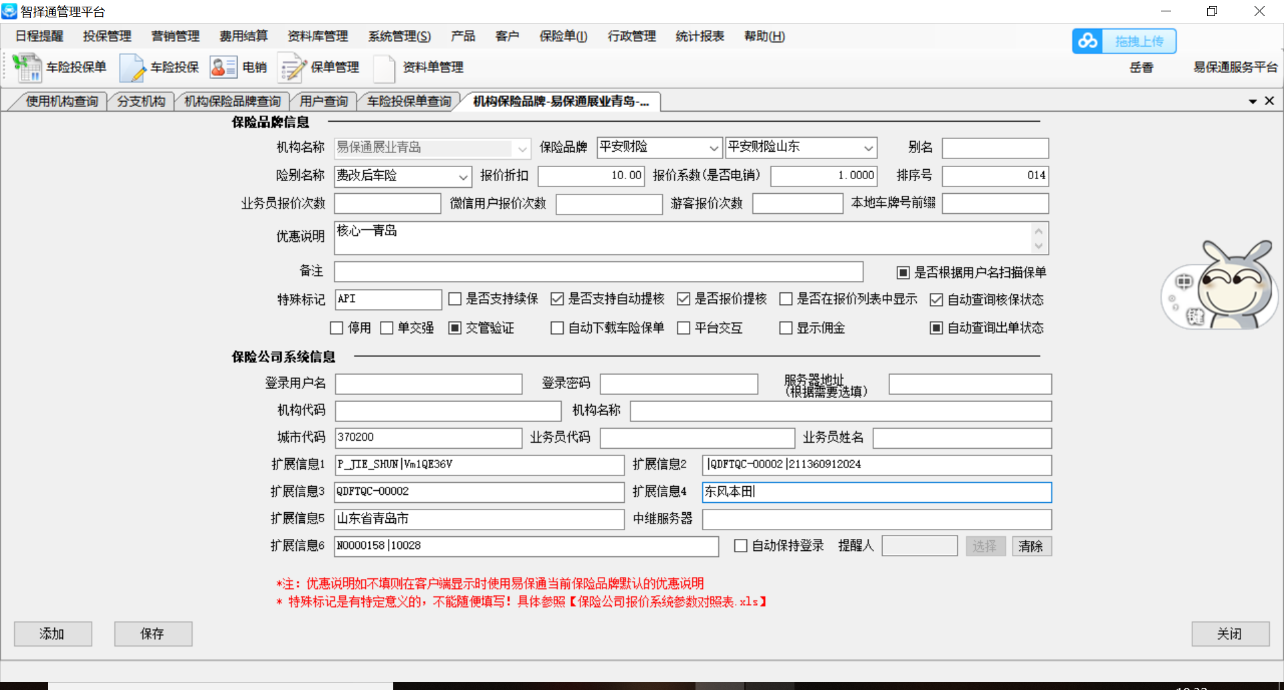Close the active tab with the X icon
This screenshot has width=1284, height=690.
click(1269, 101)
